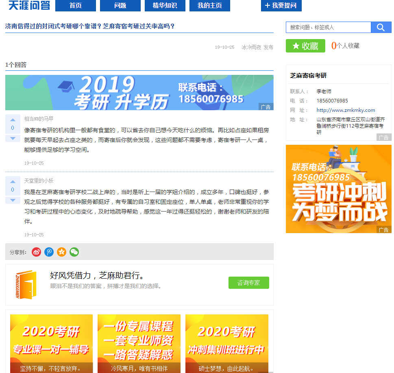The image size is (394, 373).
Task: Click contact name 李老师
Action: tap(324, 92)
